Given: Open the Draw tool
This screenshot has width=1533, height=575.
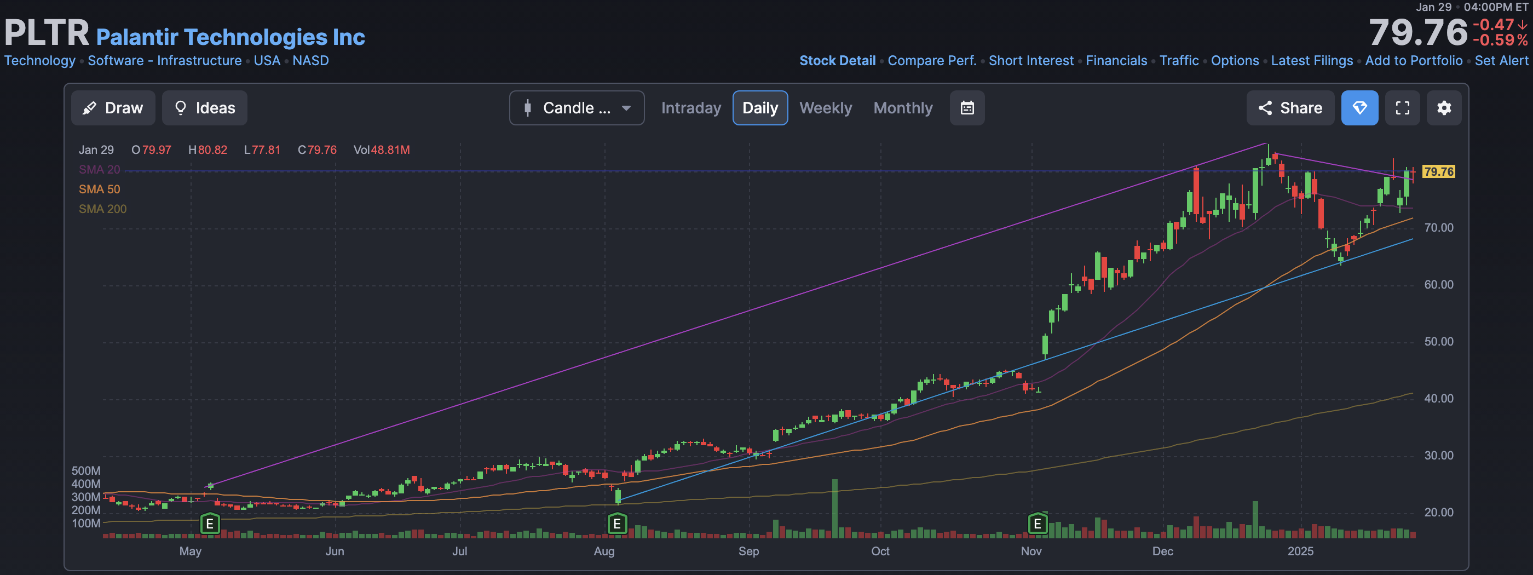Looking at the screenshot, I should click(113, 108).
